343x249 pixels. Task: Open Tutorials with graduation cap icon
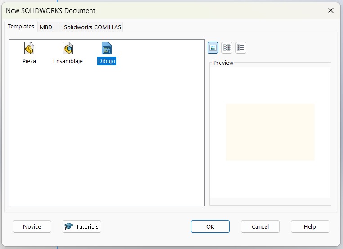[x=82, y=226]
